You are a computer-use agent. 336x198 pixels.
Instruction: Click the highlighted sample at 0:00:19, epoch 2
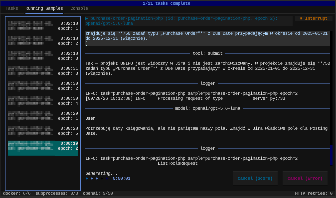coord(43,148)
